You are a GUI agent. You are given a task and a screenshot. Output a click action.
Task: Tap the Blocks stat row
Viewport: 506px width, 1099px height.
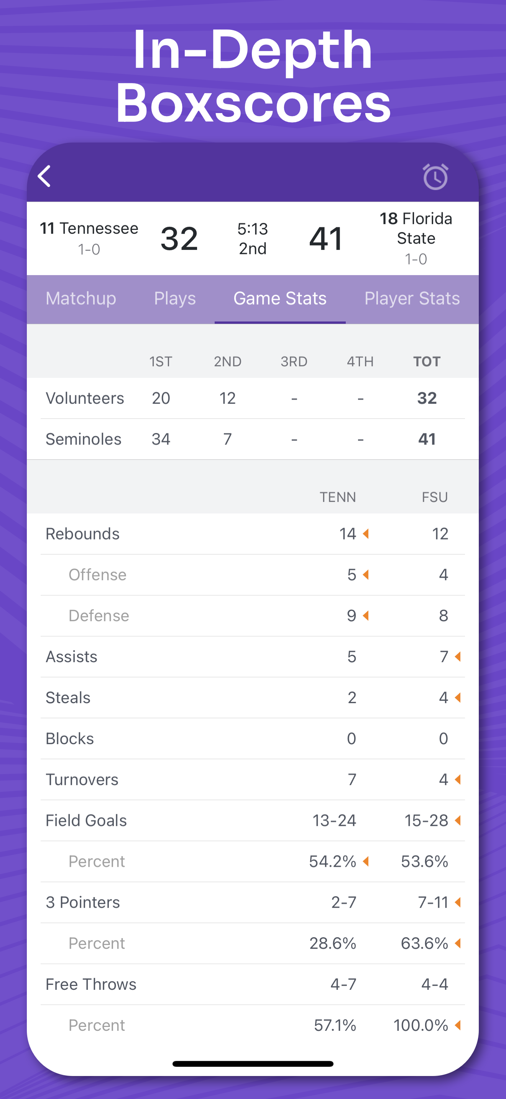tap(253, 738)
